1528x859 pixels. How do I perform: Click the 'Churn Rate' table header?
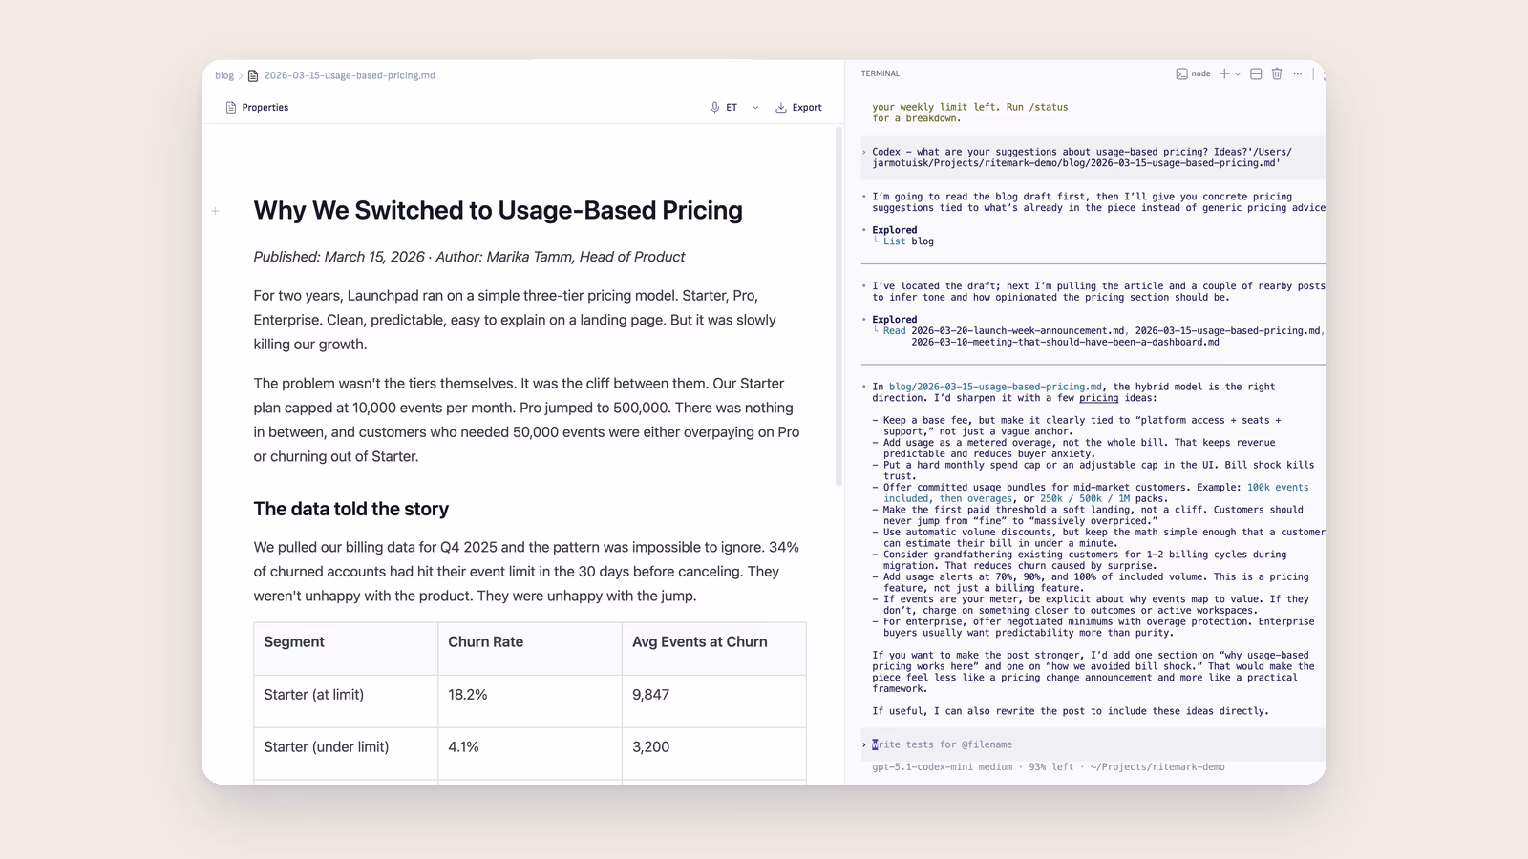(x=530, y=649)
